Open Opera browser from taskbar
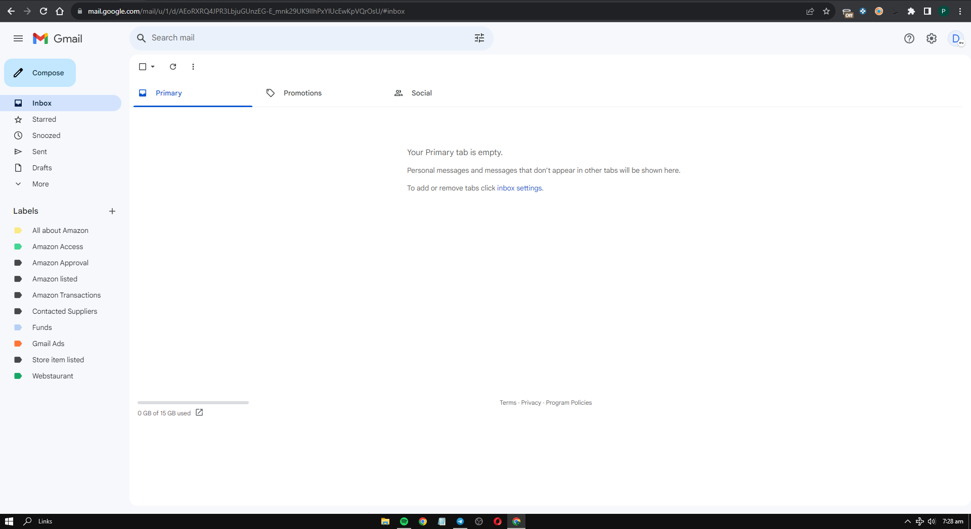Screen dimensions: 971x529 [x=498, y=521]
